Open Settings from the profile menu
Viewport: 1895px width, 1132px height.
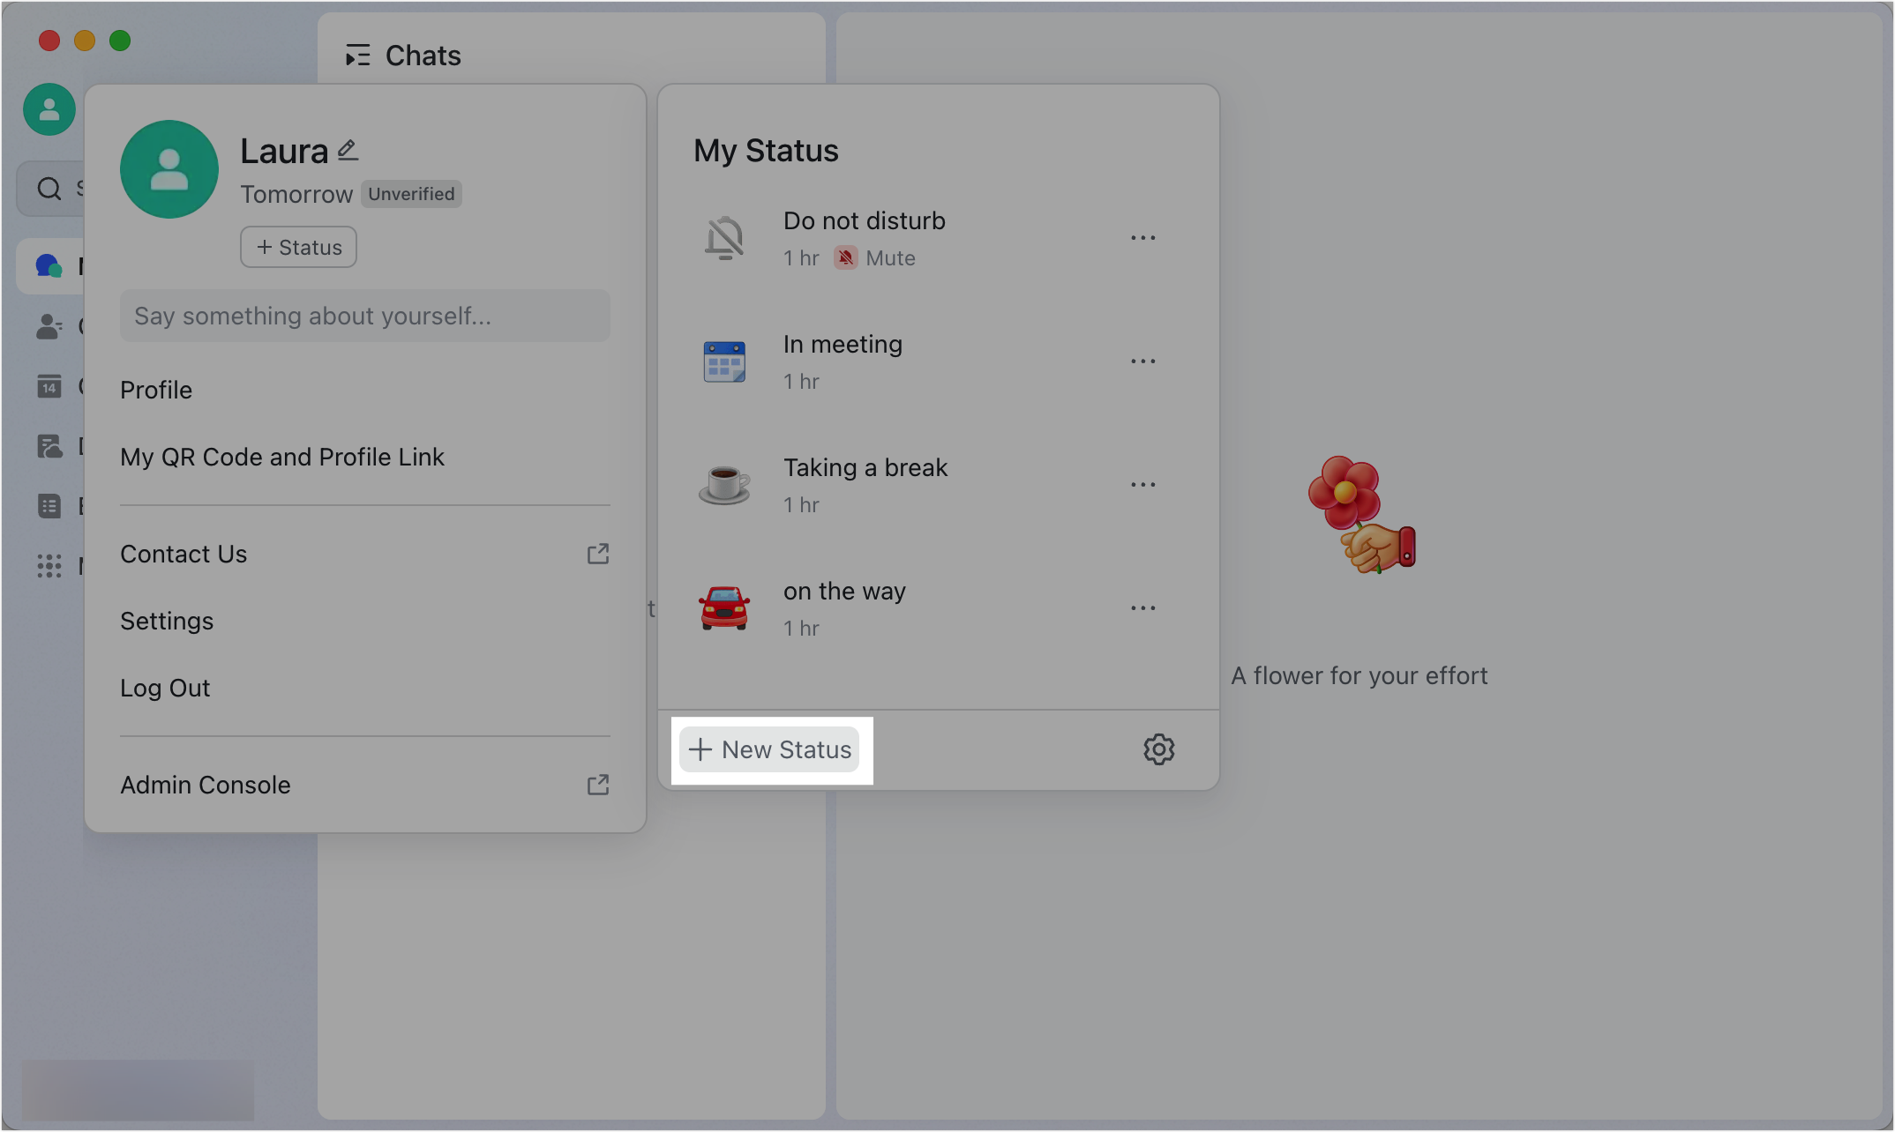pos(167,621)
